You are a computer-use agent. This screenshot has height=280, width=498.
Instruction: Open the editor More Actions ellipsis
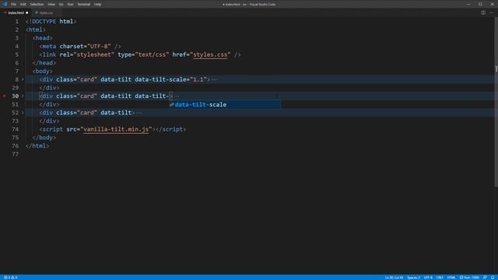(492, 12)
